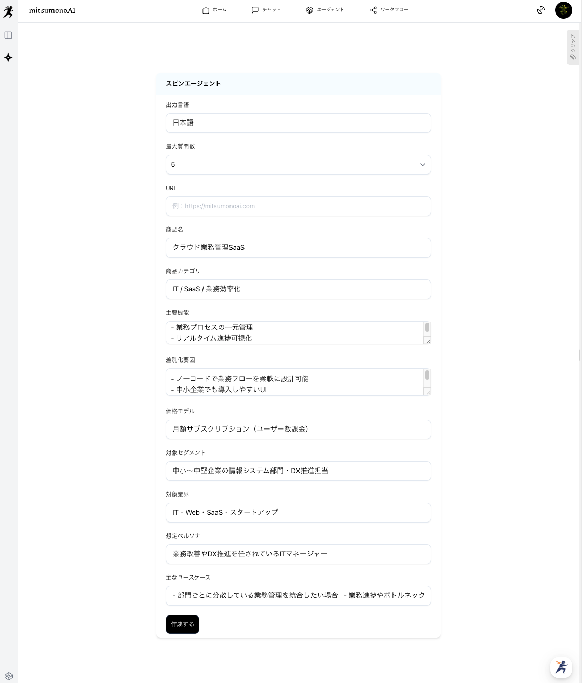Image resolution: width=582 pixels, height=683 pixels.
Task: Click the sparkle star icon in sidebar
Action: [8, 58]
